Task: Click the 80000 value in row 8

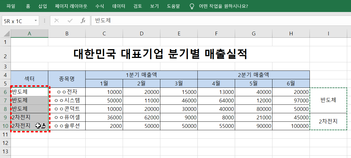Action: point(254,109)
